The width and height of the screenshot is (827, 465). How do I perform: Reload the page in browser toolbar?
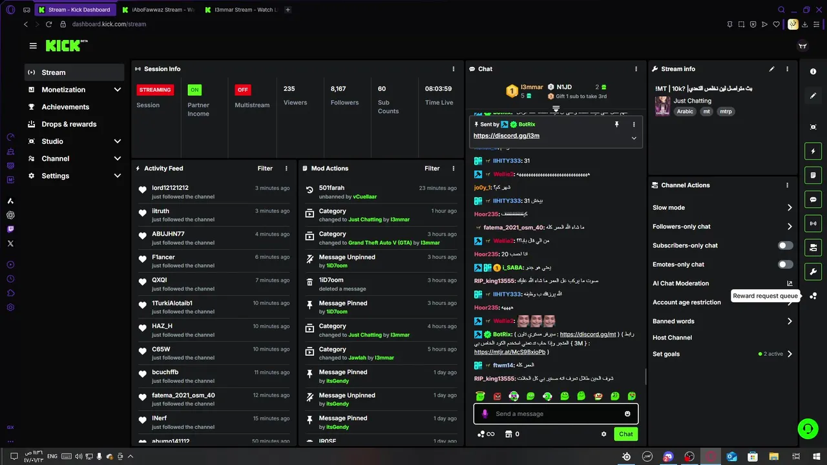48,24
